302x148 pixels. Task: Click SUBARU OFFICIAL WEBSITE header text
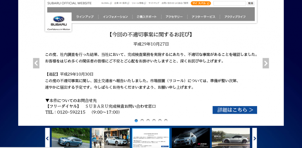69,3
